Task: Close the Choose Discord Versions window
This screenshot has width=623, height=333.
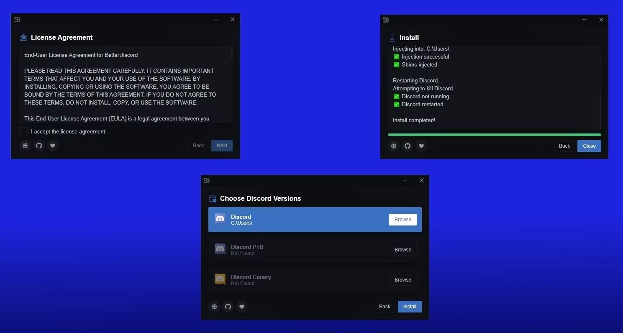Action: point(422,180)
